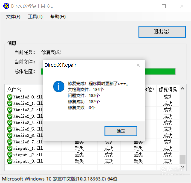Click the DirectX repair tool title bar icon
The height and width of the screenshot is (183, 191).
(6, 6)
